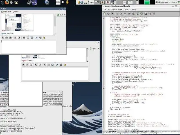Open the window menu arrow of test window
The image size is (180, 135).
click(x=2, y=9)
